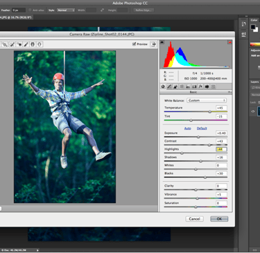Viewport: 260px width, 253px height.
Task: Click the color spectrum ramp in Color panel
Action: (x=255, y=45)
